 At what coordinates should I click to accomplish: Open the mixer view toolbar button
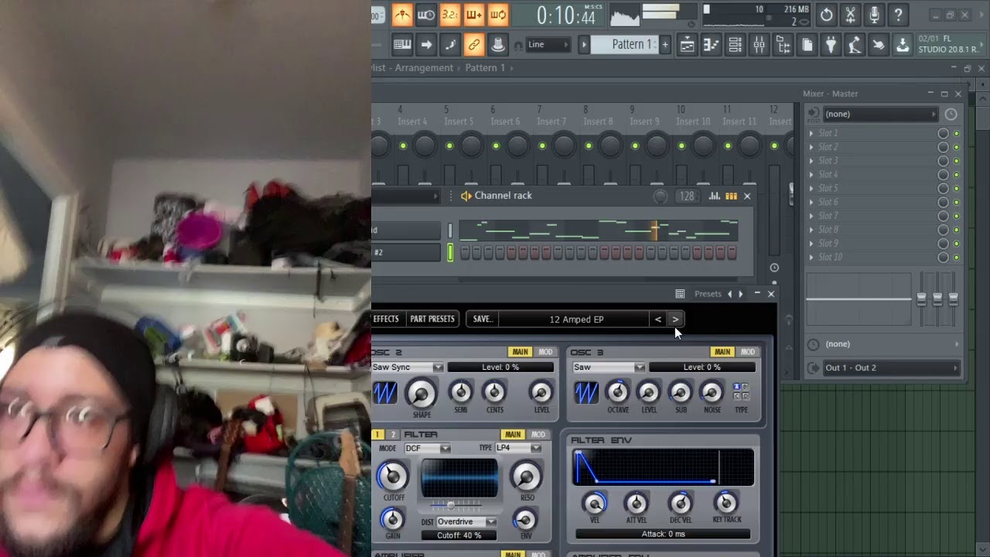pyautogui.click(x=759, y=46)
